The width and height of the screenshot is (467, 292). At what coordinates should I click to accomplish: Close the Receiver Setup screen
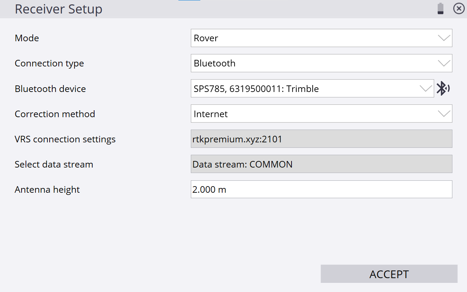pyautogui.click(x=459, y=9)
